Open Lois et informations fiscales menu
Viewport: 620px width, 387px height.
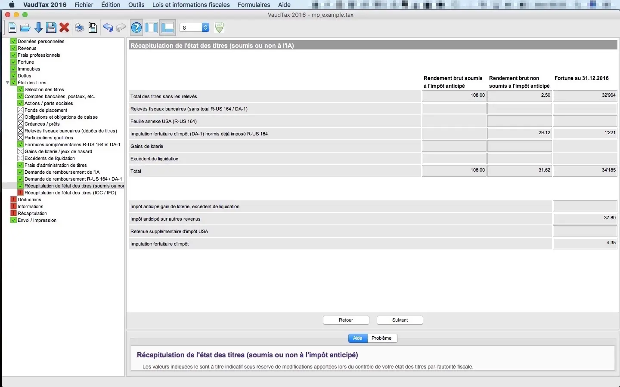191,5
